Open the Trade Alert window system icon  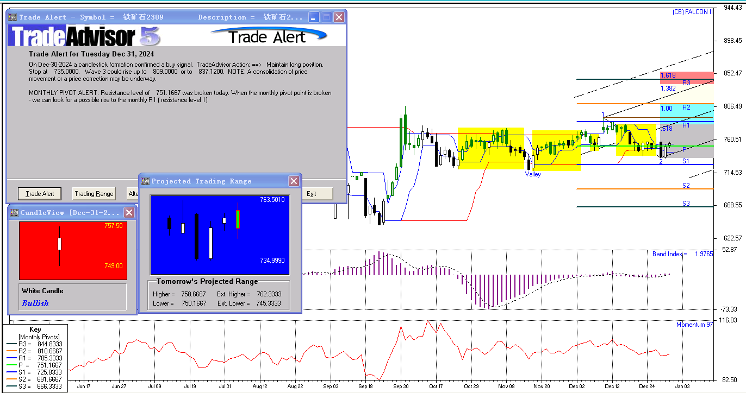[x=13, y=17]
